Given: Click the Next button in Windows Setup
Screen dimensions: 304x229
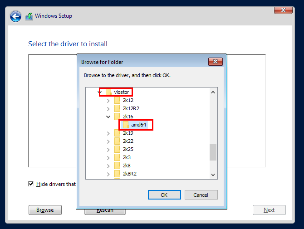Looking at the screenshot, I should click(269, 210).
